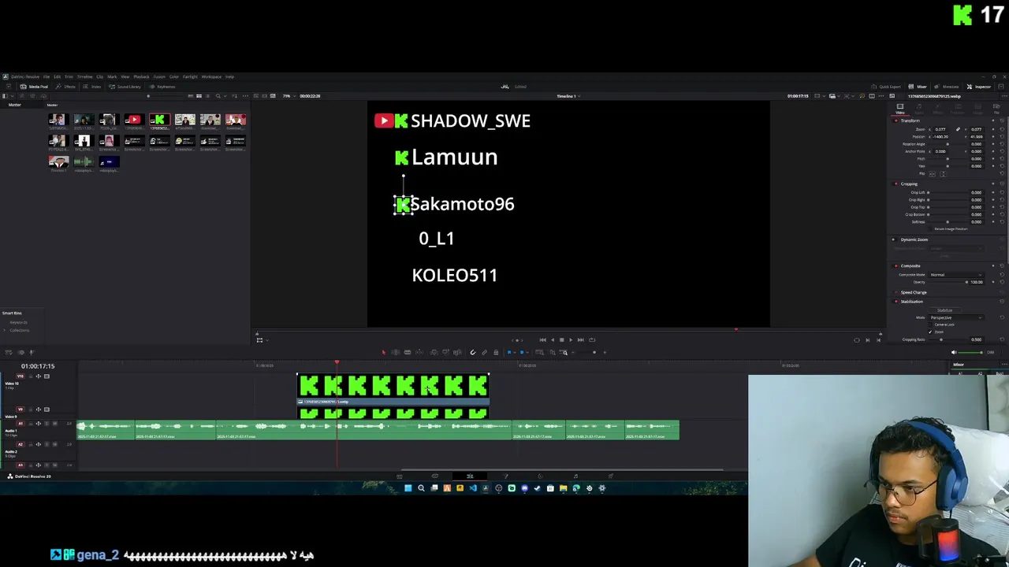Open the stabilization Mode Perspective dropdown
The width and height of the screenshot is (1009, 567).
pos(956,317)
